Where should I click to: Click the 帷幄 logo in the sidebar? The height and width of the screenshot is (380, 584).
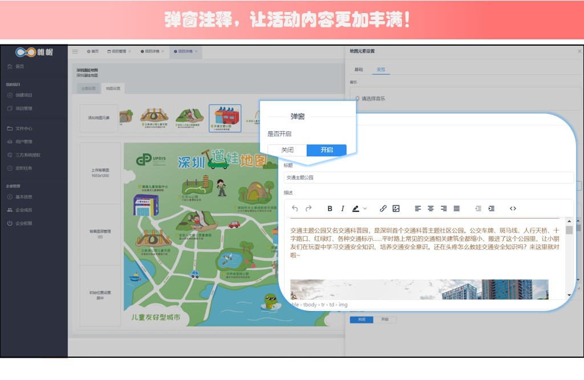point(34,52)
